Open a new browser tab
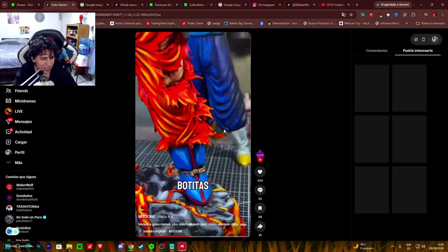Viewport: 448px width, 252px height. tap(357, 5)
